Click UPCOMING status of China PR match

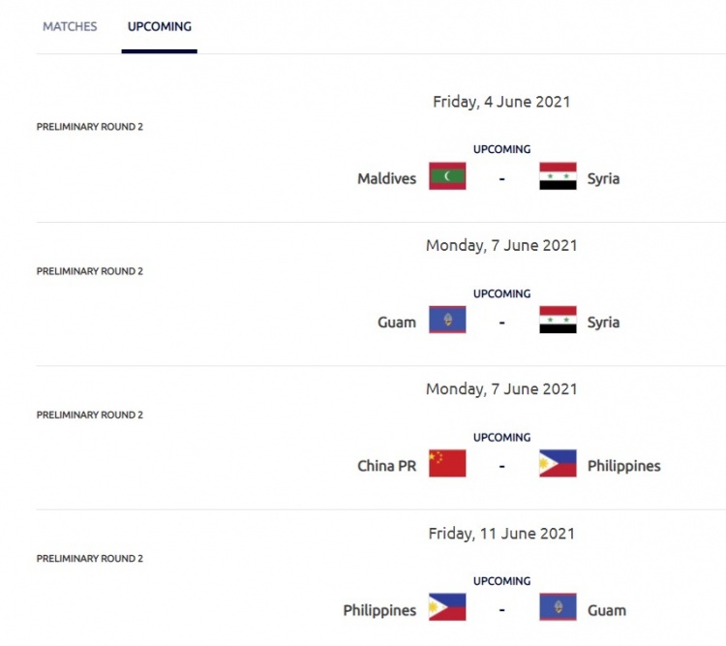501,438
